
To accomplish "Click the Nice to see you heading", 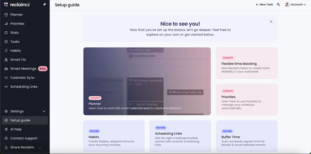I will click(180, 24).
